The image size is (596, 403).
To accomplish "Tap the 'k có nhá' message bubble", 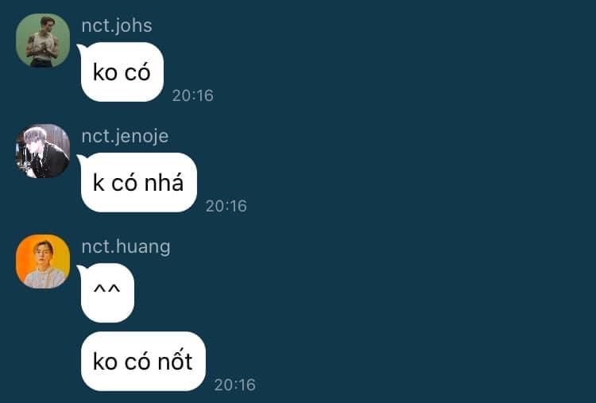I will pos(139,183).
